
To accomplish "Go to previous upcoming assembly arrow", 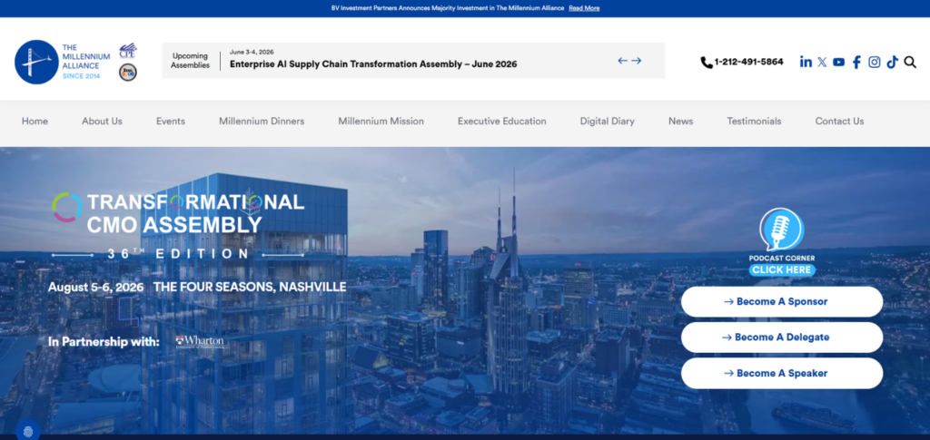I will [622, 61].
